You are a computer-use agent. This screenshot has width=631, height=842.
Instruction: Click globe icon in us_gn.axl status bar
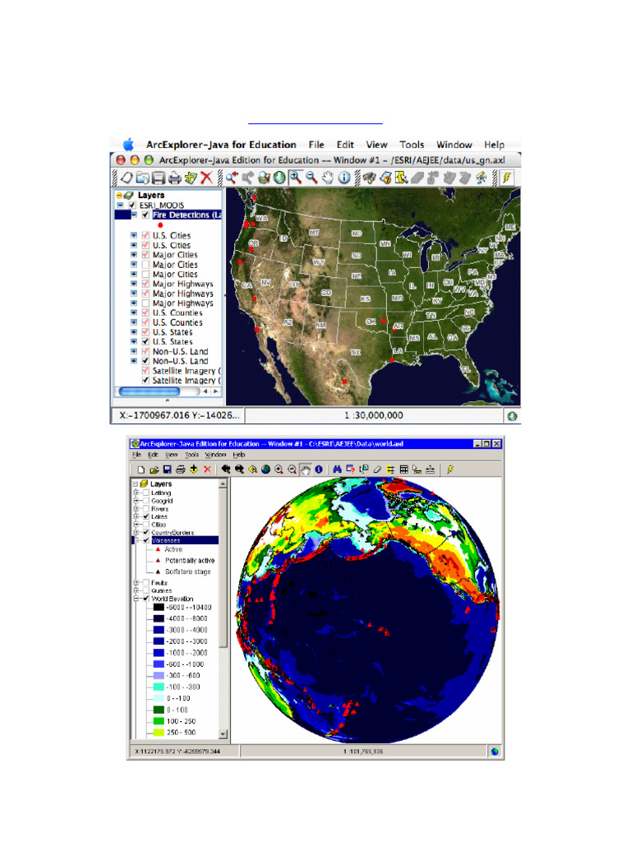pyautogui.click(x=513, y=415)
